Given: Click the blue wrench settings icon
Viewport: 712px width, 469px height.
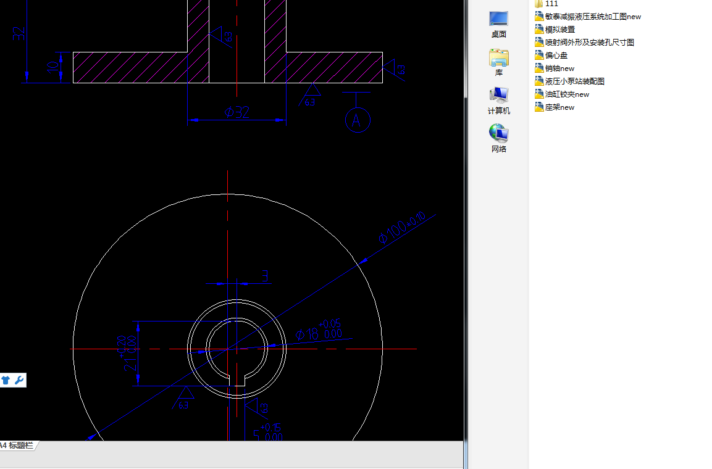Looking at the screenshot, I should point(19,380).
